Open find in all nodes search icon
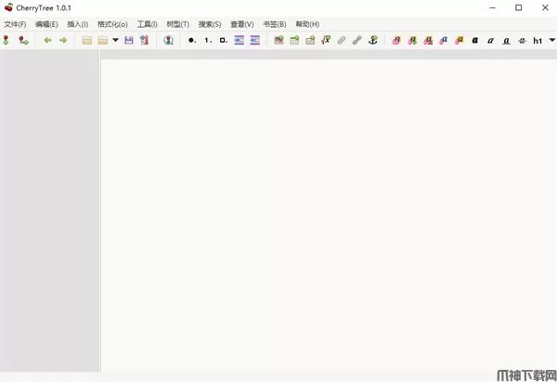 pos(168,40)
